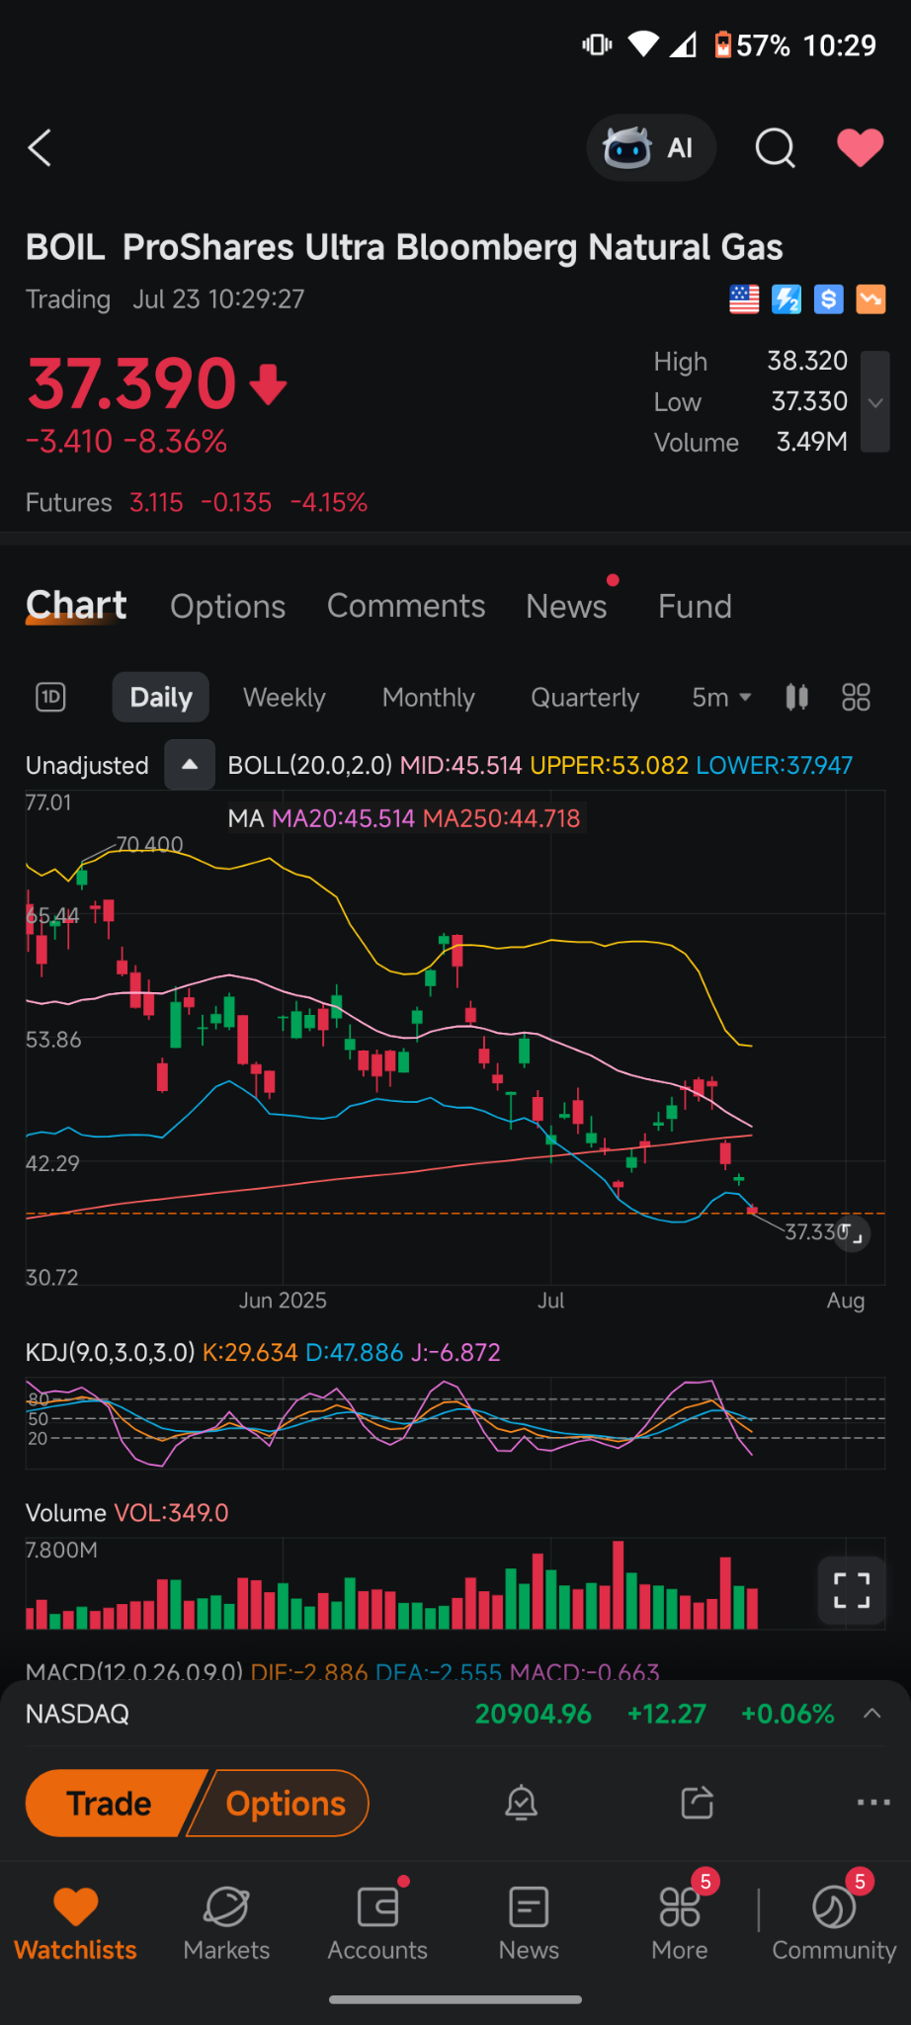
Task: Expand the NASDAQ index bar
Action: tap(871, 1714)
